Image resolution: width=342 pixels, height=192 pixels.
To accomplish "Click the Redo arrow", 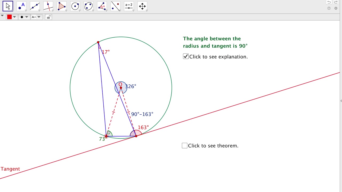I will click(x=336, y=2).
